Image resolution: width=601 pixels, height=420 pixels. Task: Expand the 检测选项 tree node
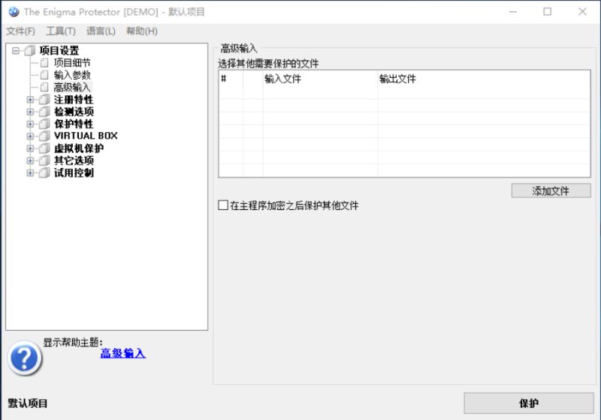pyautogui.click(x=30, y=112)
